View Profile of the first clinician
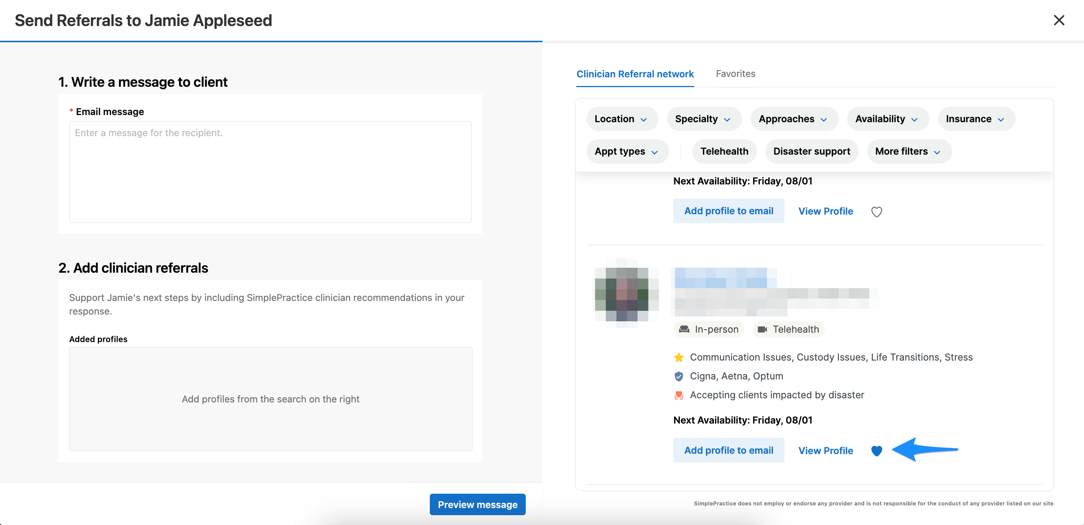The image size is (1084, 525). (x=826, y=211)
